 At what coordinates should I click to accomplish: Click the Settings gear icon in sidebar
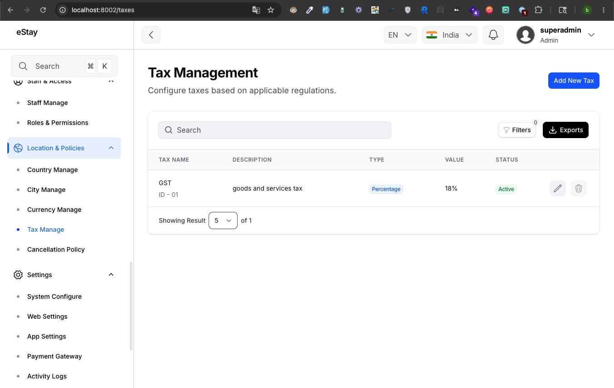coord(18,275)
